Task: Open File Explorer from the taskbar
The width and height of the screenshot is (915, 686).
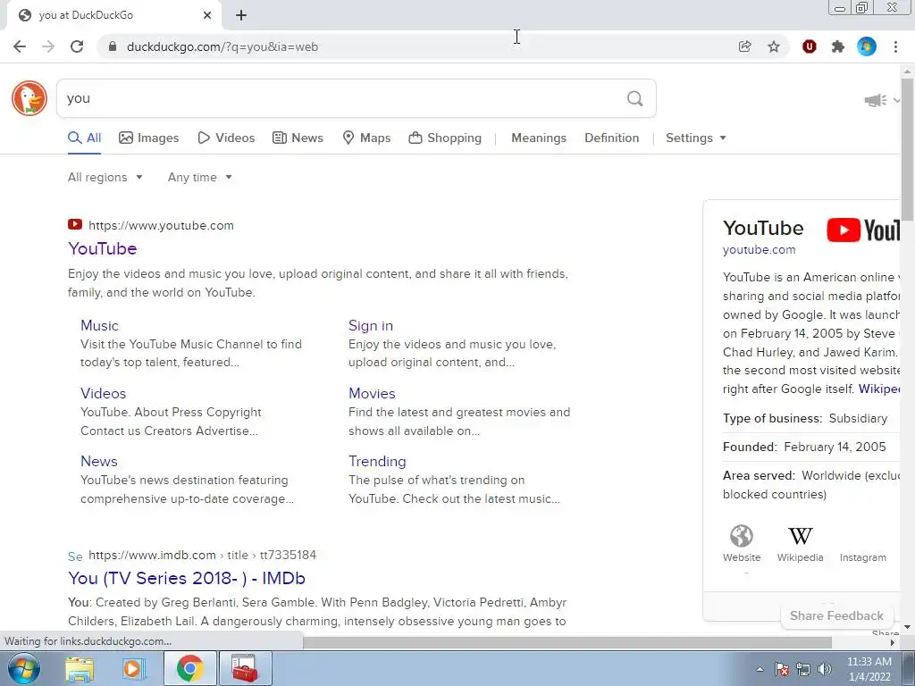Action: (x=80, y=668)
